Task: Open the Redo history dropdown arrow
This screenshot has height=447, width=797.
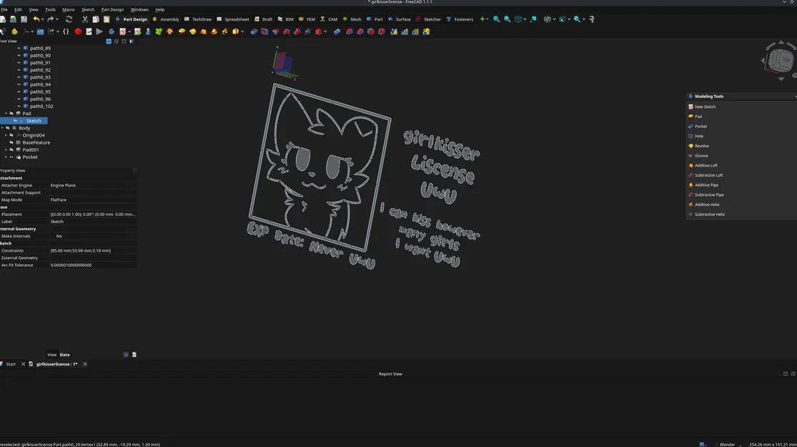Action: [x=57, y=19]
